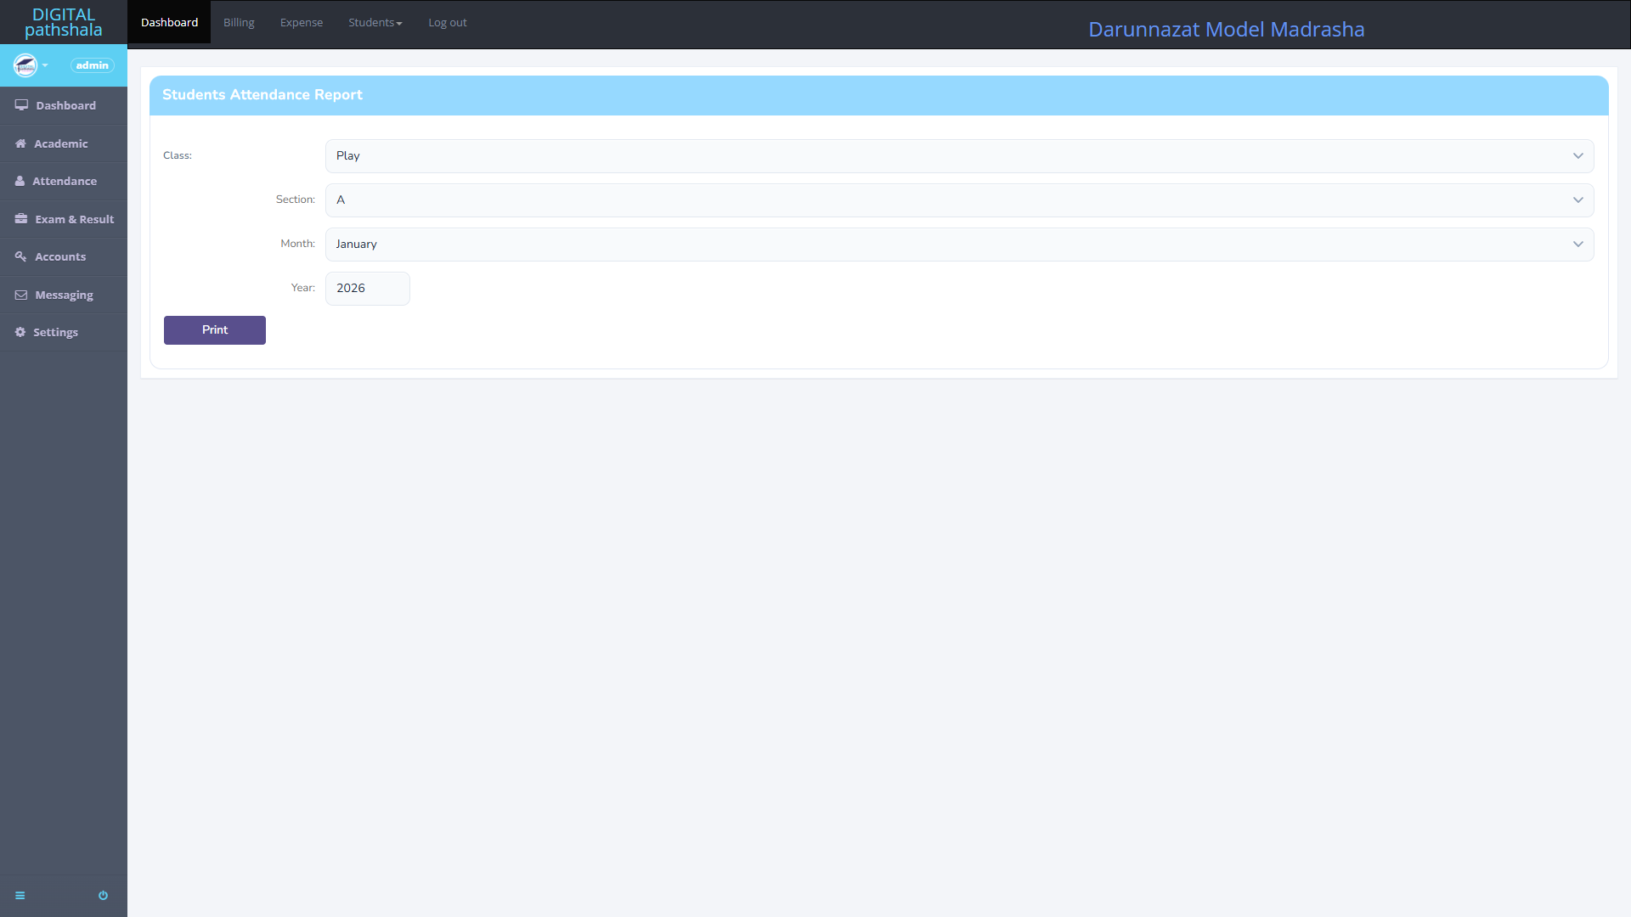
Task: Click the power icon at sidebar bottom
Action: pyautogui.click(x=103, y=896)
